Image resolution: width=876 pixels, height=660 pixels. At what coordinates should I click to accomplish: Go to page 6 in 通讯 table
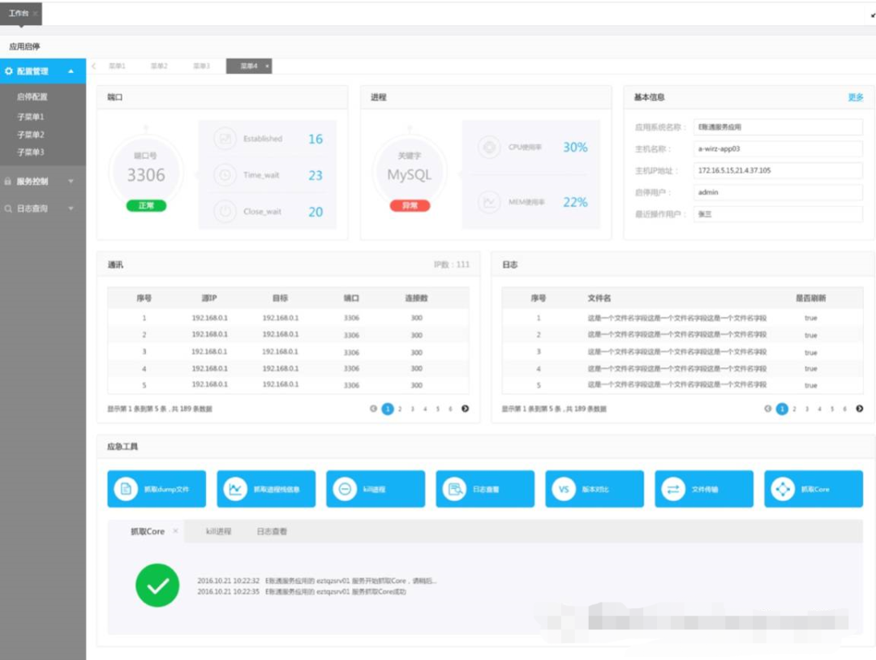click(x=450, y=409)
